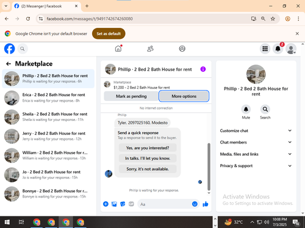Go back using the Marketplace back arrow
Image resolution: width=305 pixels, height=228 pixels.
pos(9,64)
